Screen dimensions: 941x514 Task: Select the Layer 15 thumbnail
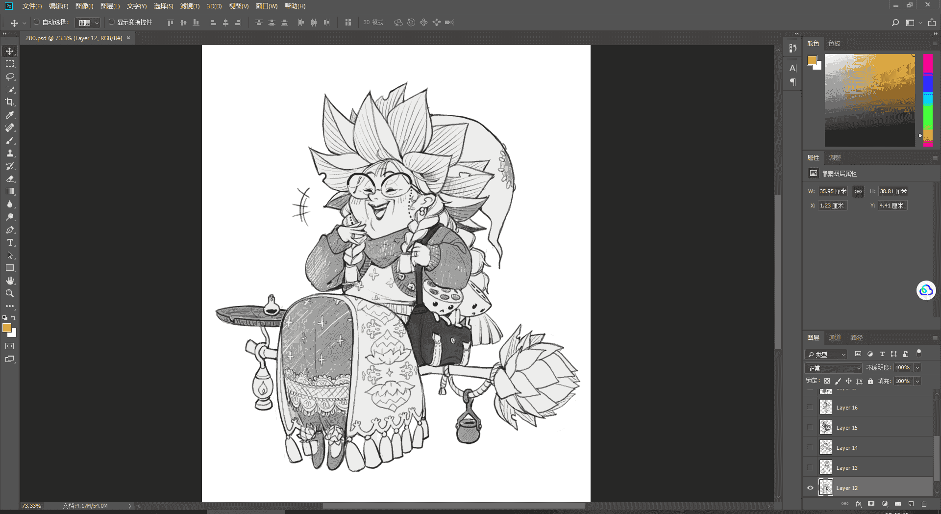(x=826, y=427)
